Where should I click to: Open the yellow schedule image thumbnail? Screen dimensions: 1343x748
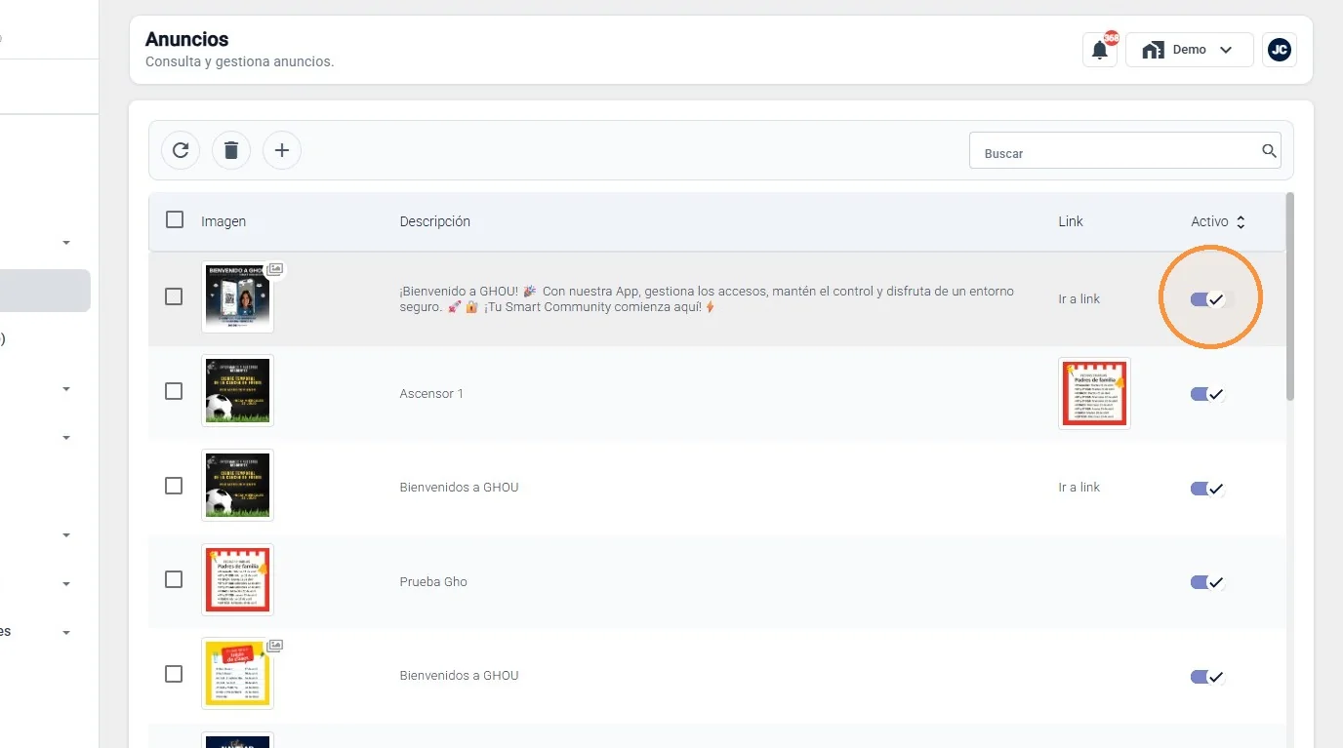click(x=237, y=674)
